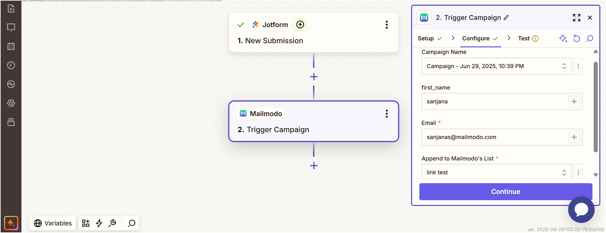Add step between Jotform and Mailmodo

[x=314, y=77]
